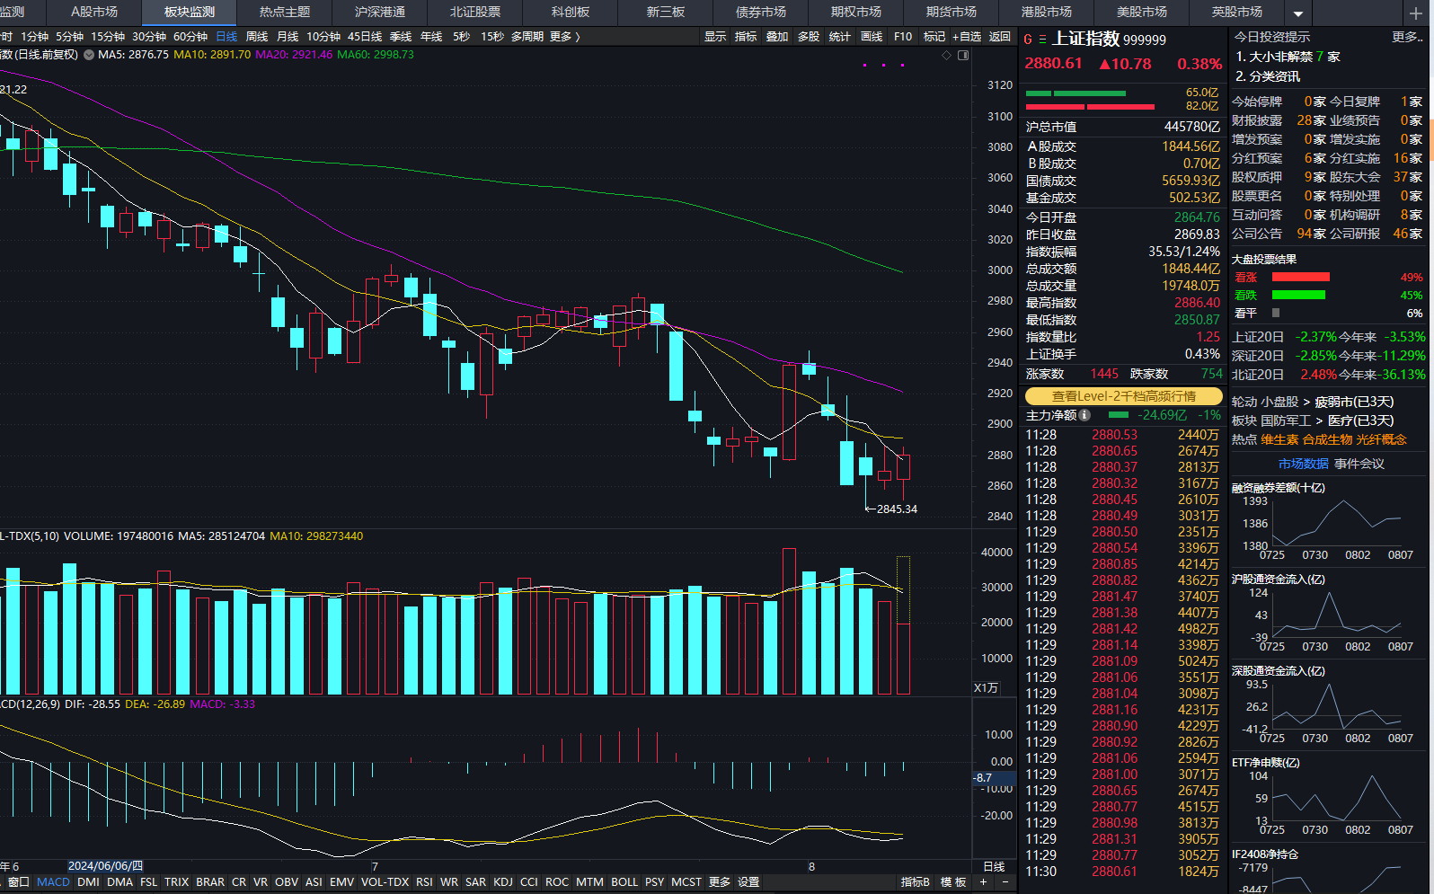The image size is (1434, 894).
Task: Open the 市场数据 link
Action: [1303, 464]
